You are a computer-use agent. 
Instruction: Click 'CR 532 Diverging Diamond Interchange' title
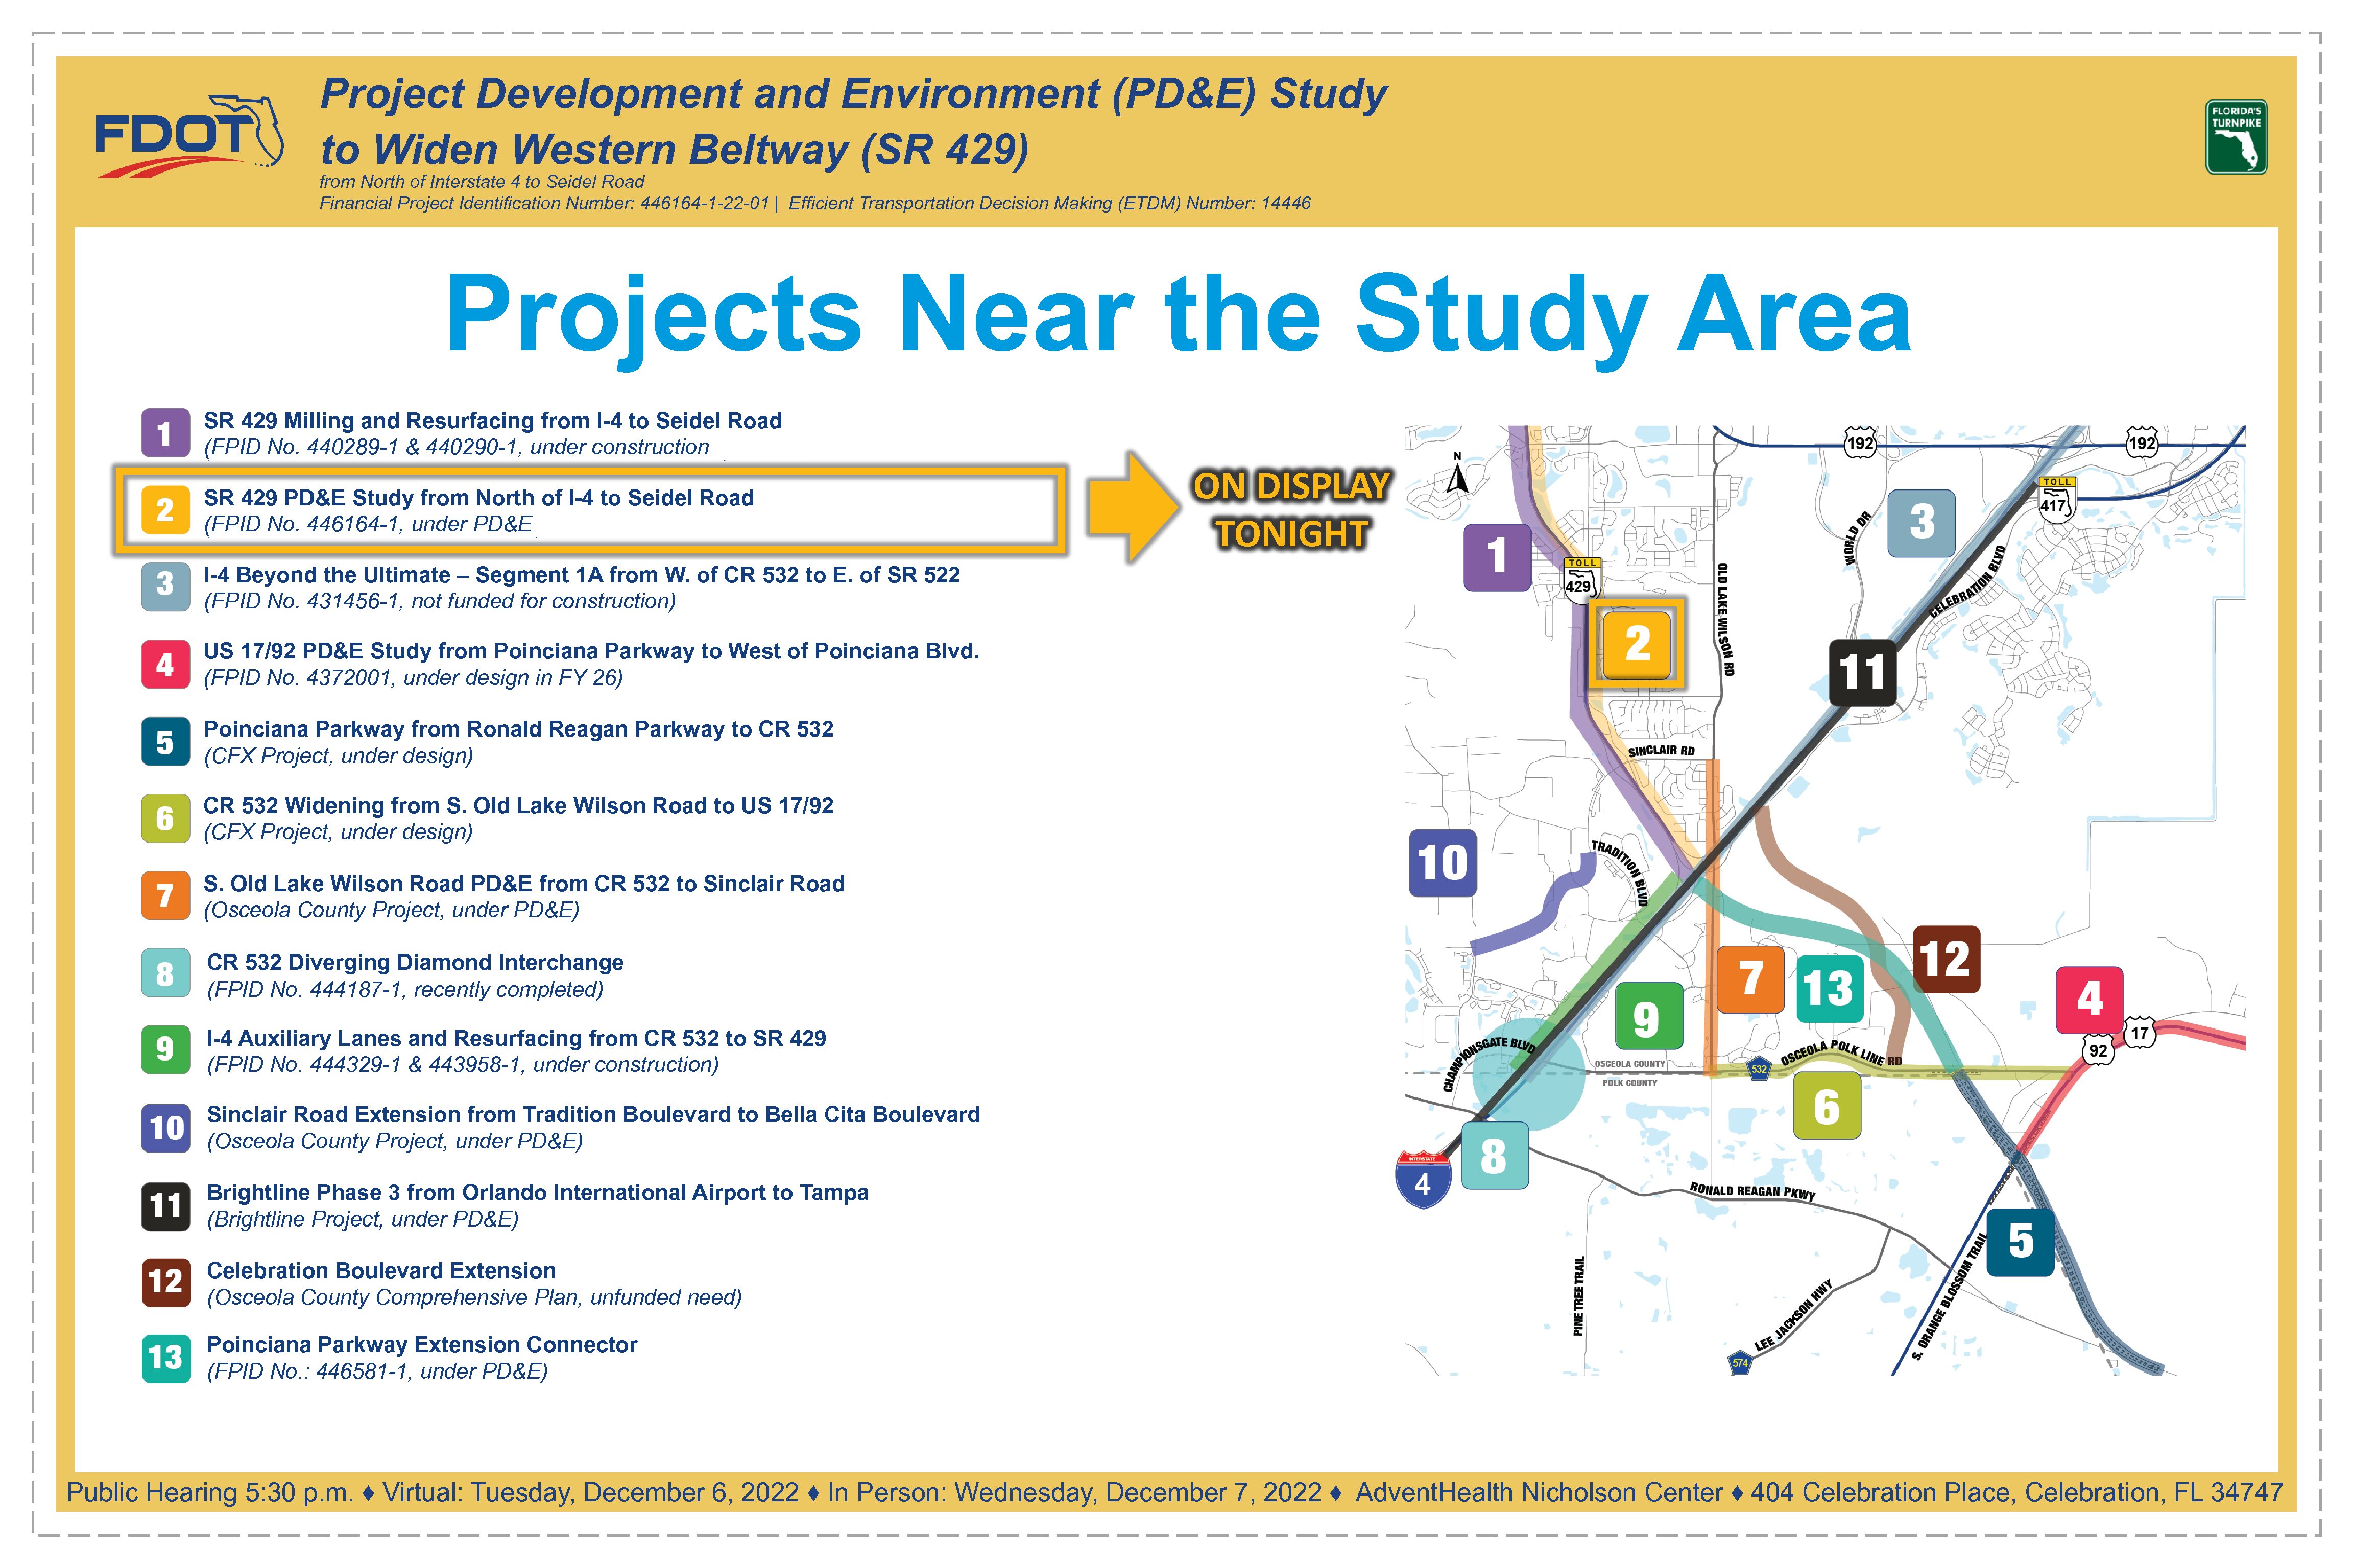tap(415, 962)
